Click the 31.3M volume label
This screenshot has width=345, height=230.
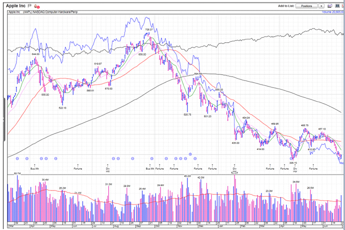[108, 184]
